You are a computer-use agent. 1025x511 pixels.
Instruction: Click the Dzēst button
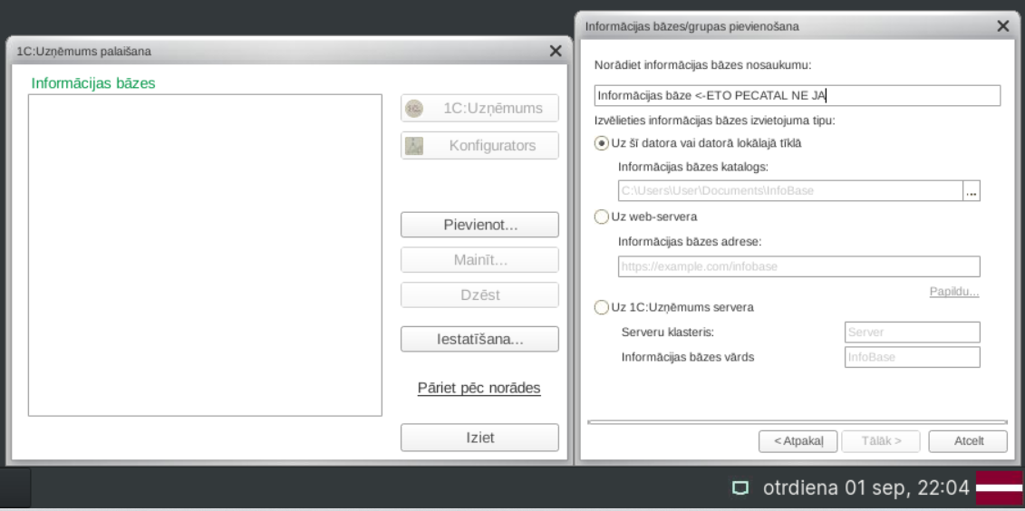coord(479,294)
